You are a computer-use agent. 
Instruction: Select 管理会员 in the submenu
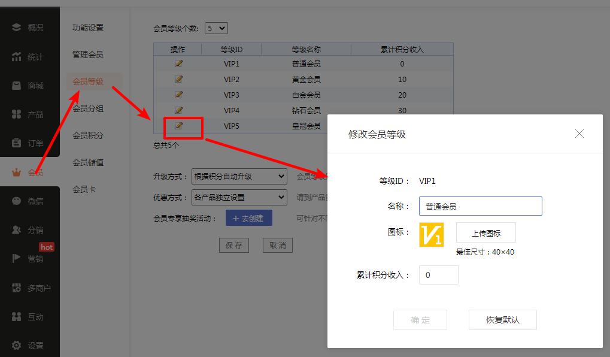pos(88,55)
